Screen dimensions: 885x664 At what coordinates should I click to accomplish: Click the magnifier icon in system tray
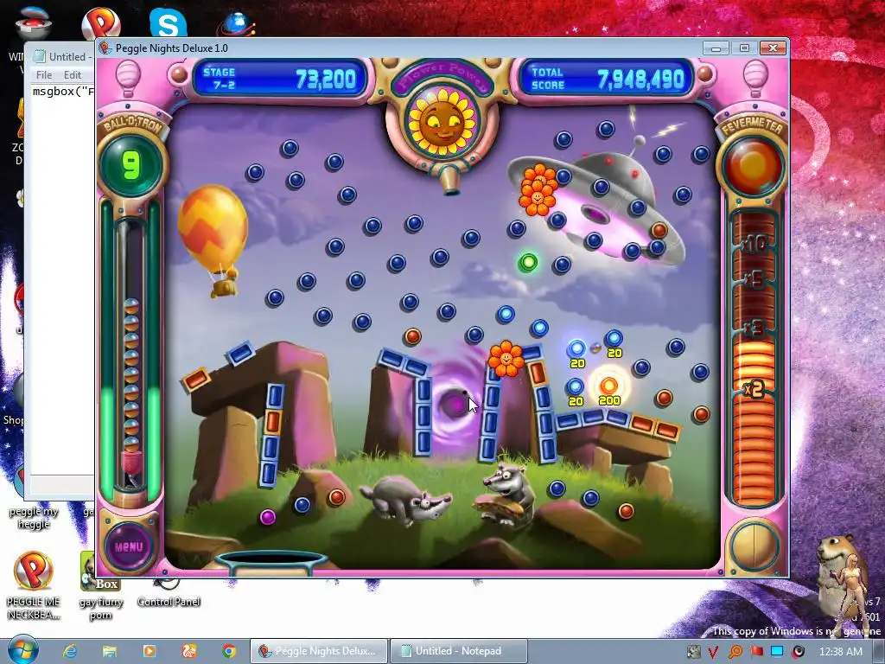tap(735, 651)
